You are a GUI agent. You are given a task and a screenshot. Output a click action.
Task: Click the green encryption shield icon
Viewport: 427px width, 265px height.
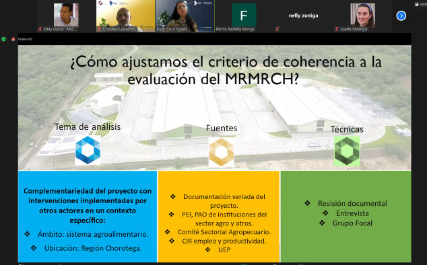coord(3,39)
